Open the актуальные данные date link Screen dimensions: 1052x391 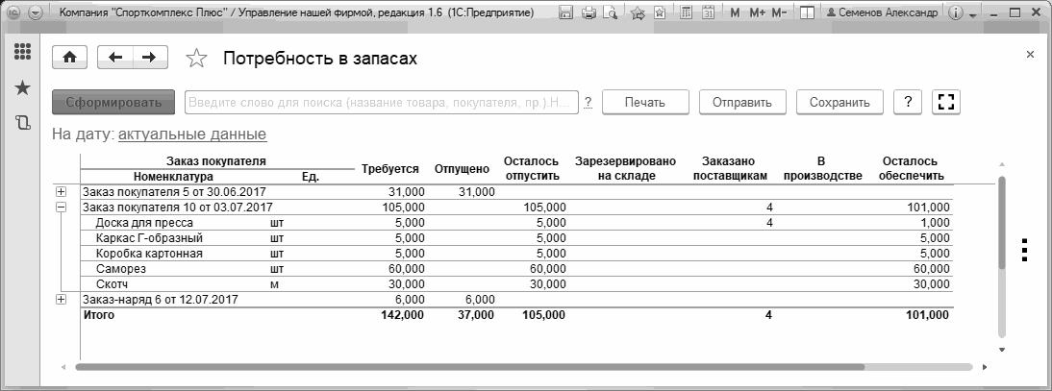192,134
